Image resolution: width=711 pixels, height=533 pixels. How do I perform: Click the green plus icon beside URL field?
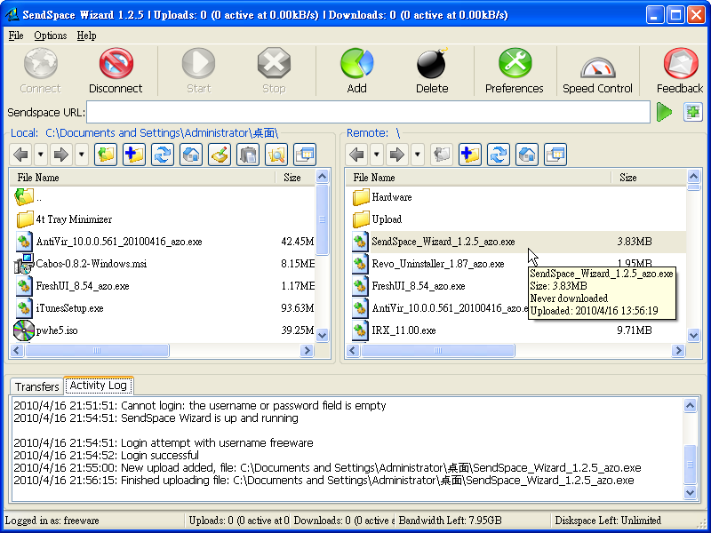[693, 112]
